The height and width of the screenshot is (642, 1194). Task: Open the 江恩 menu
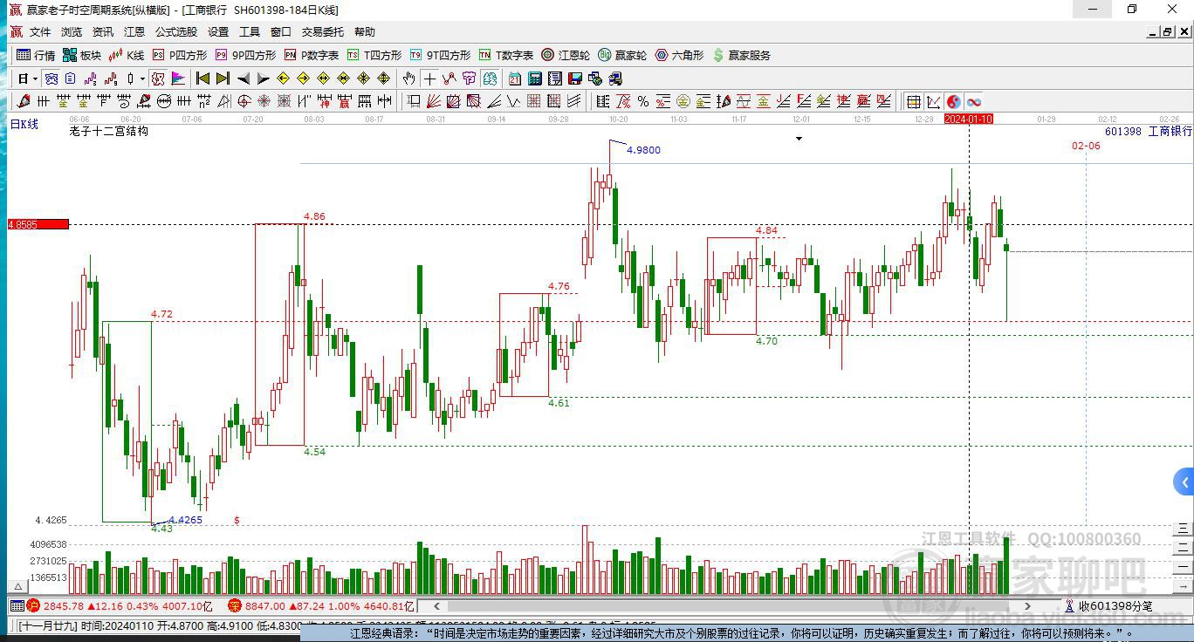tap(134, 32)
